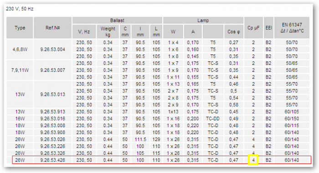This screenshot has height=173, width=319.
Task: Select reference number 9.26.53.026
Action: (x=52, y=139)
